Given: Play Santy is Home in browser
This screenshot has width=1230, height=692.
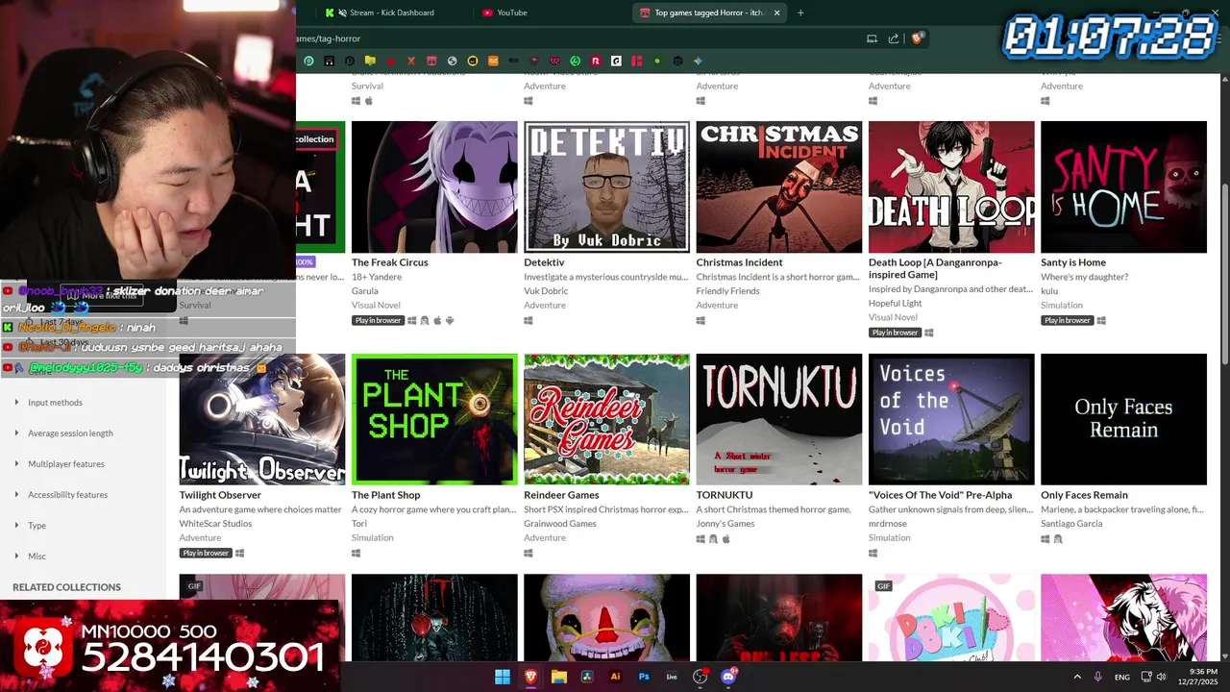Looking at the screenshot, I should tap(1067, 320).
